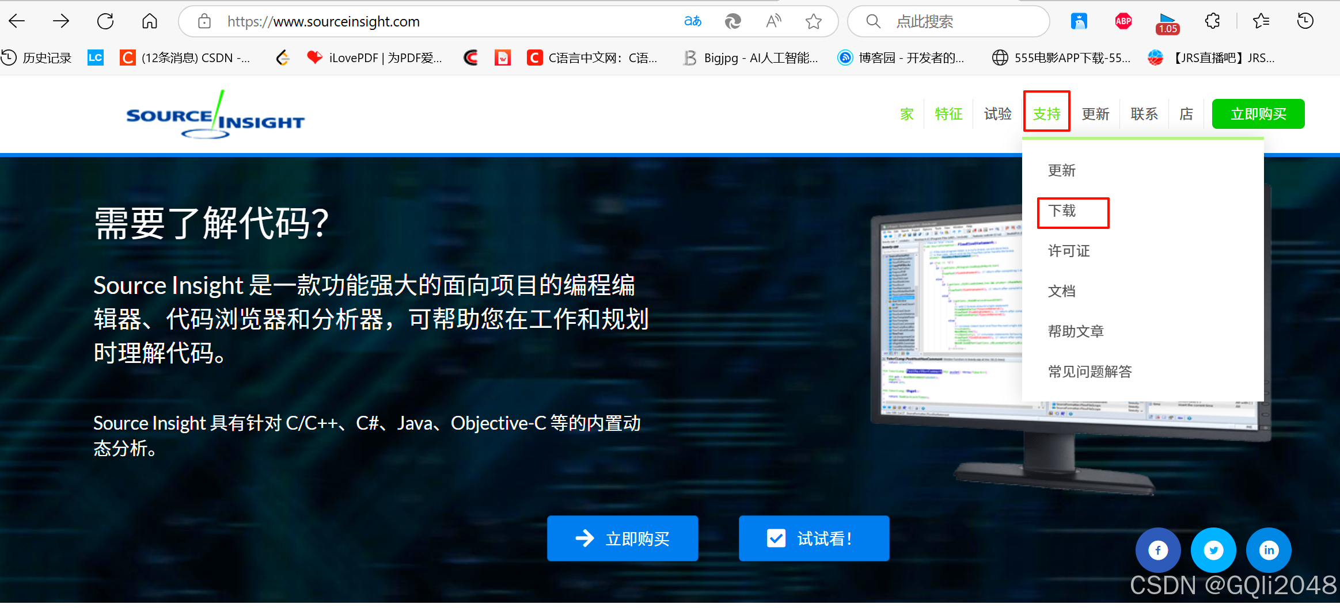Viewport: 1340px width, 608px height.
Task: Open the Bigjpg AI bookmark
Action: point(750,58)
